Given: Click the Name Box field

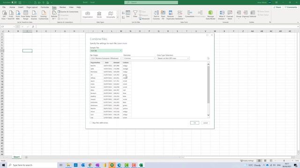Looking at the screenshot, I should click(8, 27).
